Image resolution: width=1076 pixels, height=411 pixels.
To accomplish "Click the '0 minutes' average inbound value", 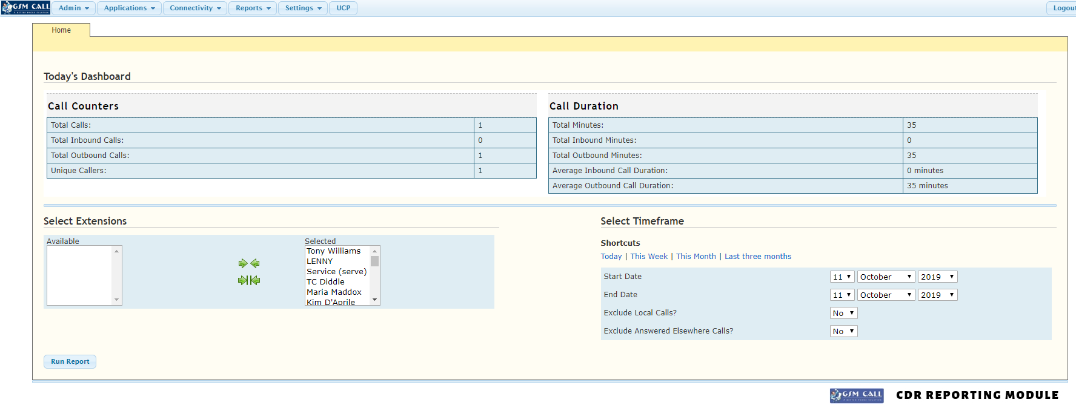I will [x=925, y=171].
